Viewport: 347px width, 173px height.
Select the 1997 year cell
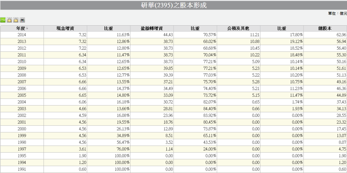(x=22, y=149)
